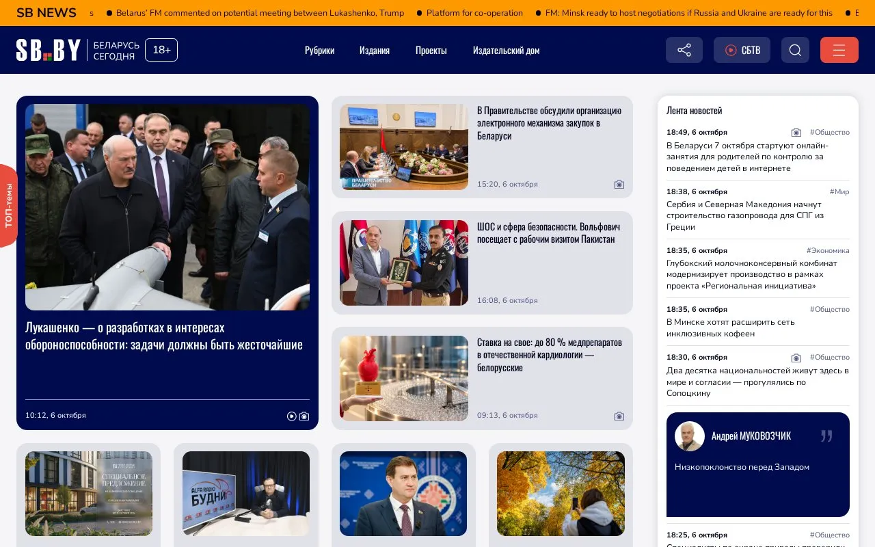The height and width of the screenshot is (547, 875).
Task: Open the СБТВ video channel button
Action: 742,50
